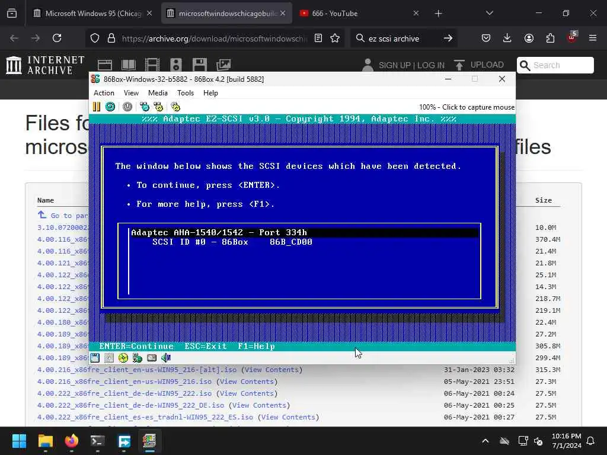Send Ctrl+Alt+Esc via 86Box toolbar icon
The height and width of the screenshot is (455, 607).
pyautogui.click(x=158, y=107)
